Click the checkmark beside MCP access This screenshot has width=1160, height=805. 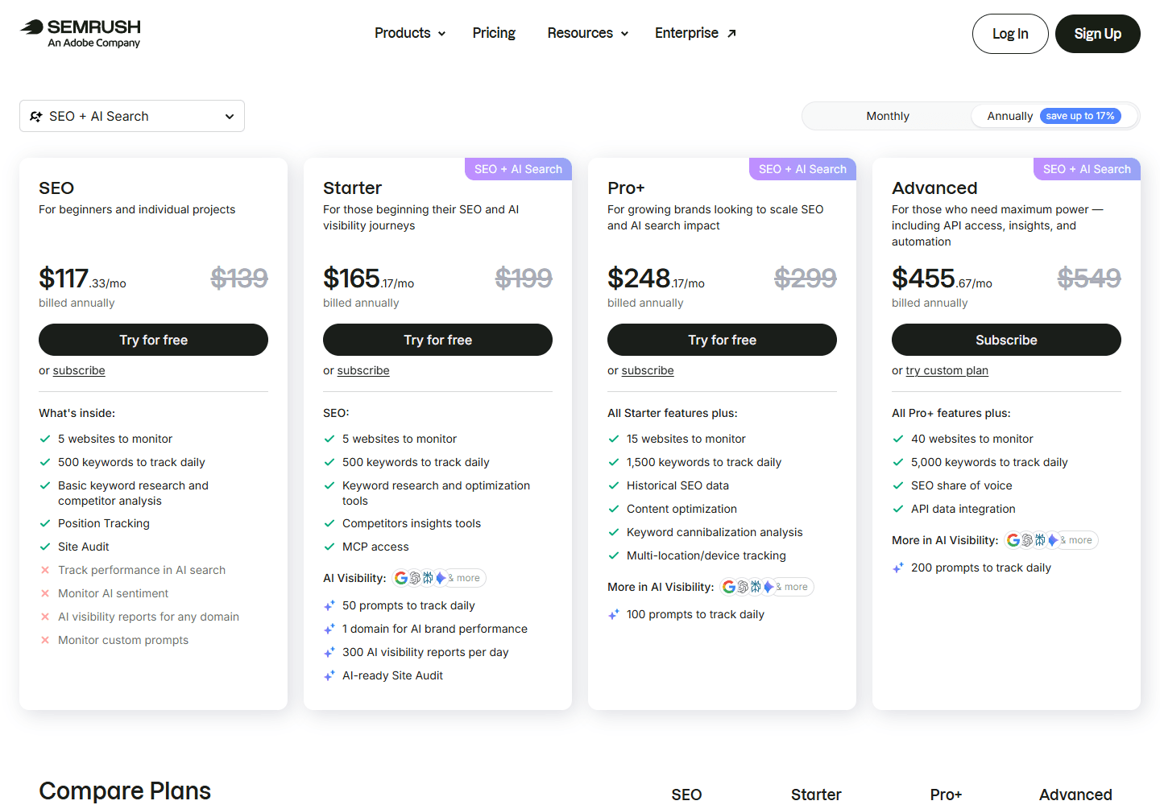(x=329, y=547)
